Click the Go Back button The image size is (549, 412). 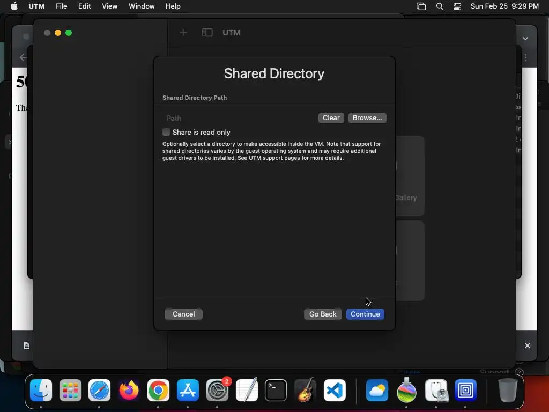[x=322, y=314]
